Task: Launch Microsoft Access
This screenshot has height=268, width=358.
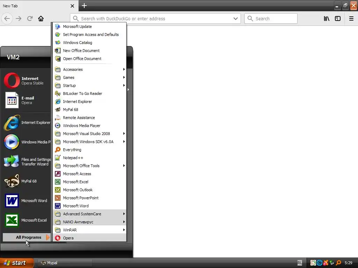Action: pyautogui.click(x=89, y=174)
